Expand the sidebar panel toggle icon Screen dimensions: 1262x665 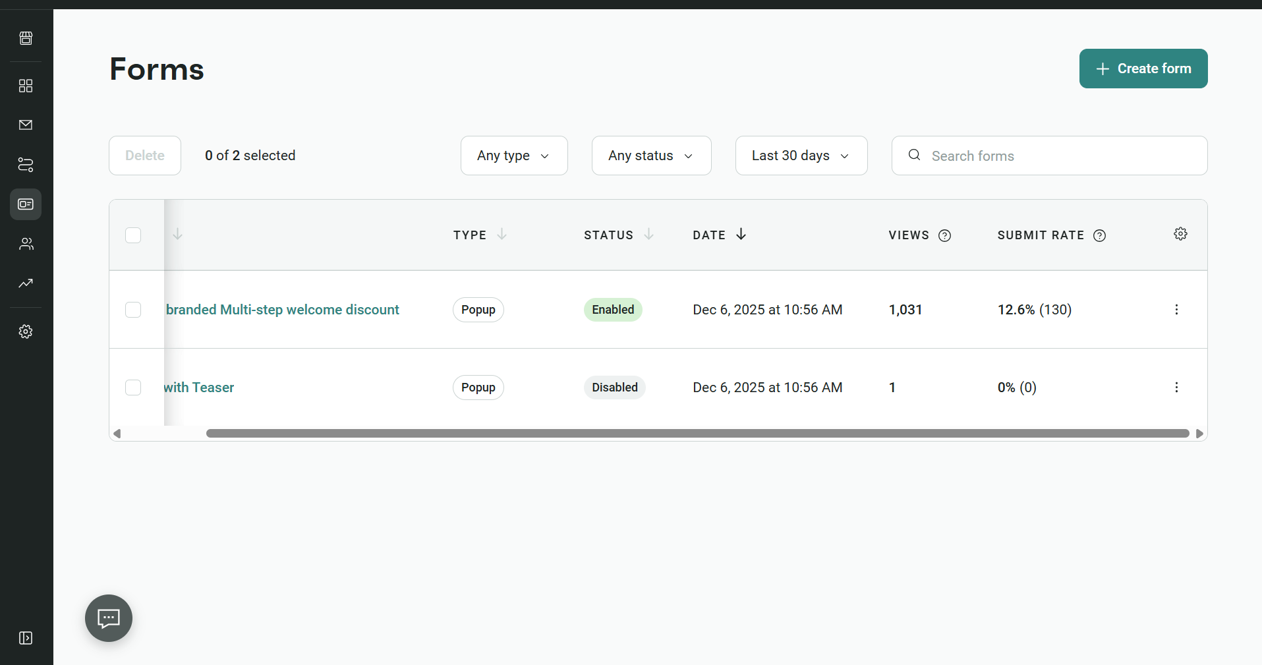[26, 638]
